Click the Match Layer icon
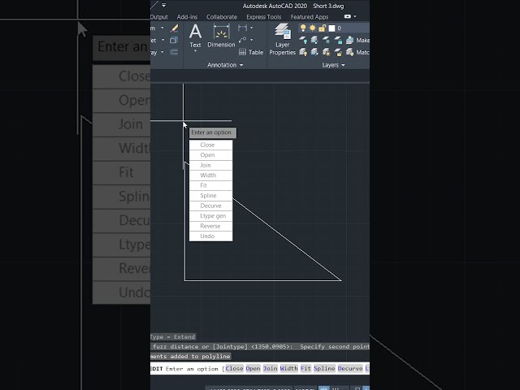520x390 pixels. pyautogui.click(x=350, y=52)
